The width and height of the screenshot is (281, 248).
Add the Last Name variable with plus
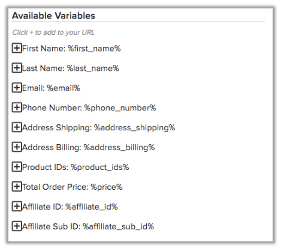click(x=17, y=68)
